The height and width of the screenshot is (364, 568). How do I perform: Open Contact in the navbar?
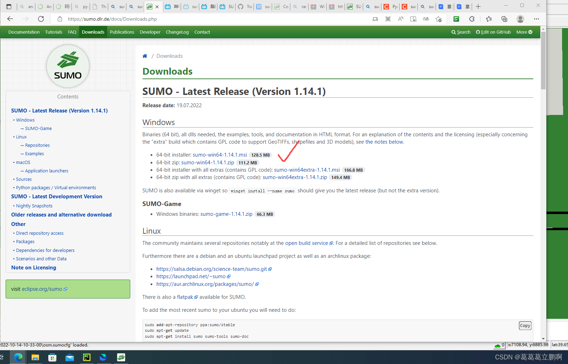tap(202, 32)
